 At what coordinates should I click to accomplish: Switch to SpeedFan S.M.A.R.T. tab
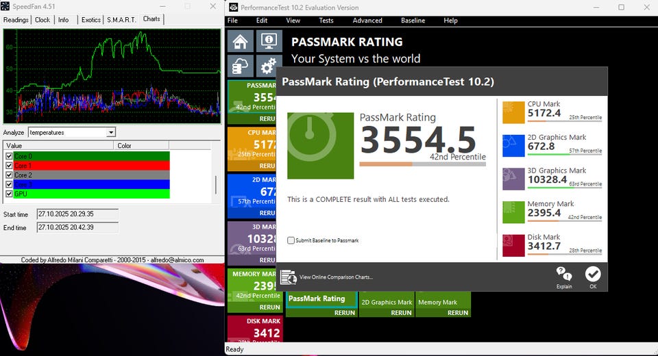click(x=121, y=20)
